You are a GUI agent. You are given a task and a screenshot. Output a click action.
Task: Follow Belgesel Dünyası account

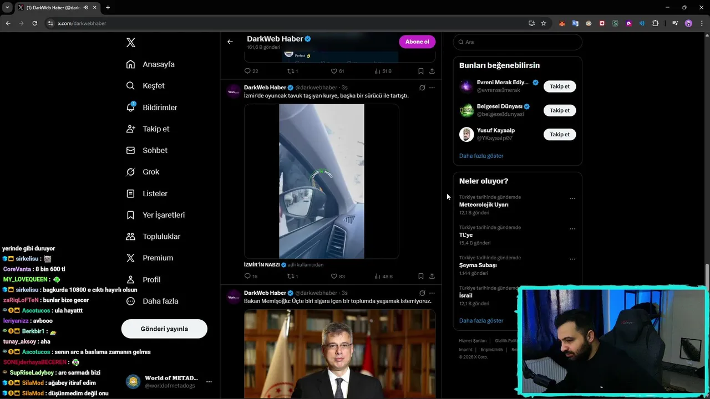560,110
